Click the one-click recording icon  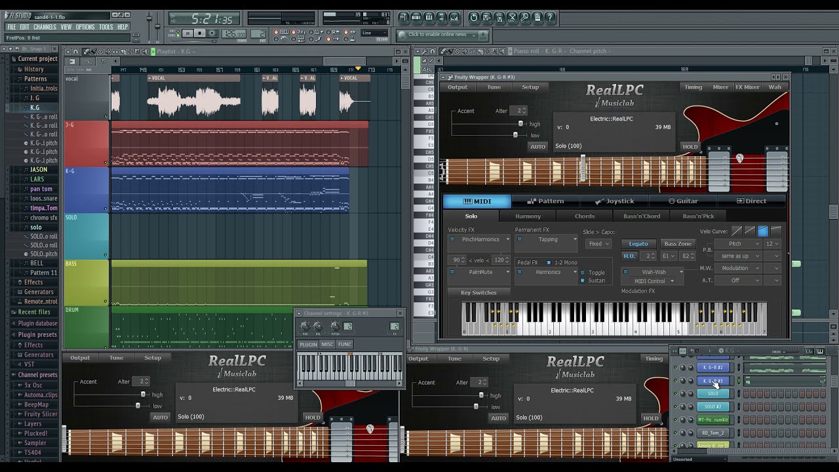(x=524, y=18)
